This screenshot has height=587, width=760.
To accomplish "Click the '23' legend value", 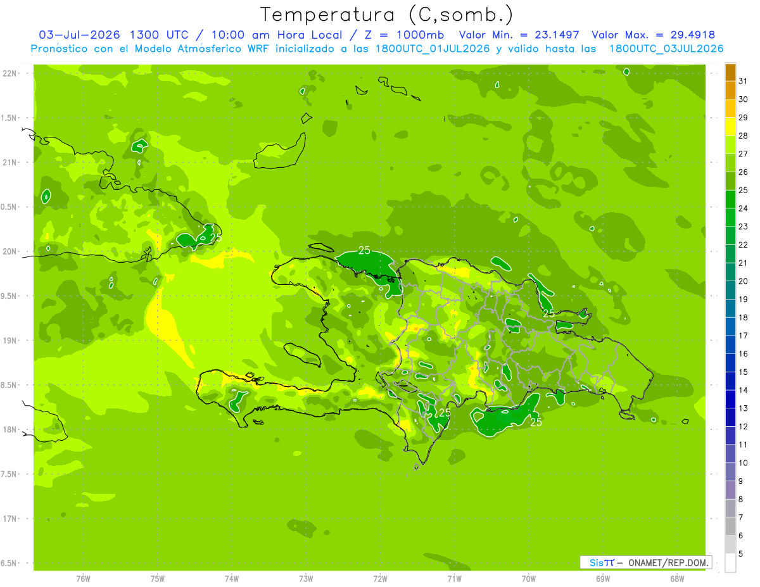I will pos(743,226).
